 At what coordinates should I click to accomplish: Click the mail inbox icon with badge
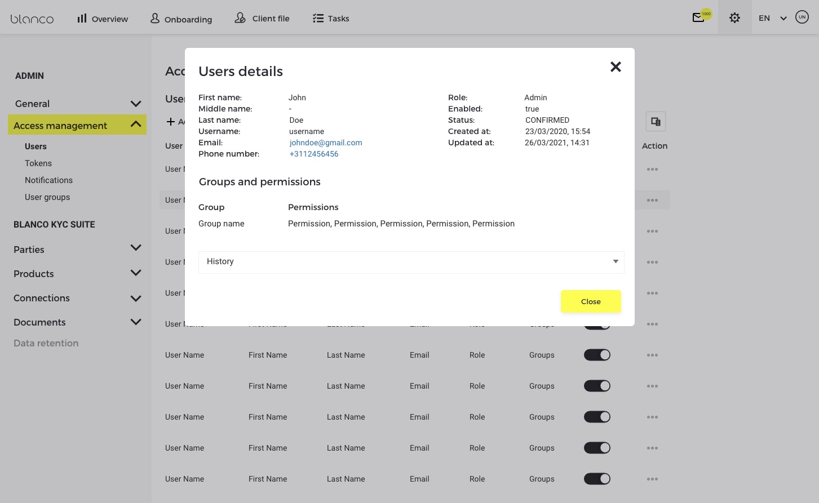click(698, 17)
